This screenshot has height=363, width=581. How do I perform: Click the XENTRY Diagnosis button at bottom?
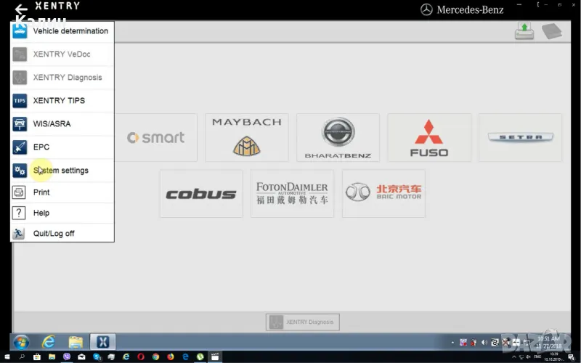[x=303, y=322]
